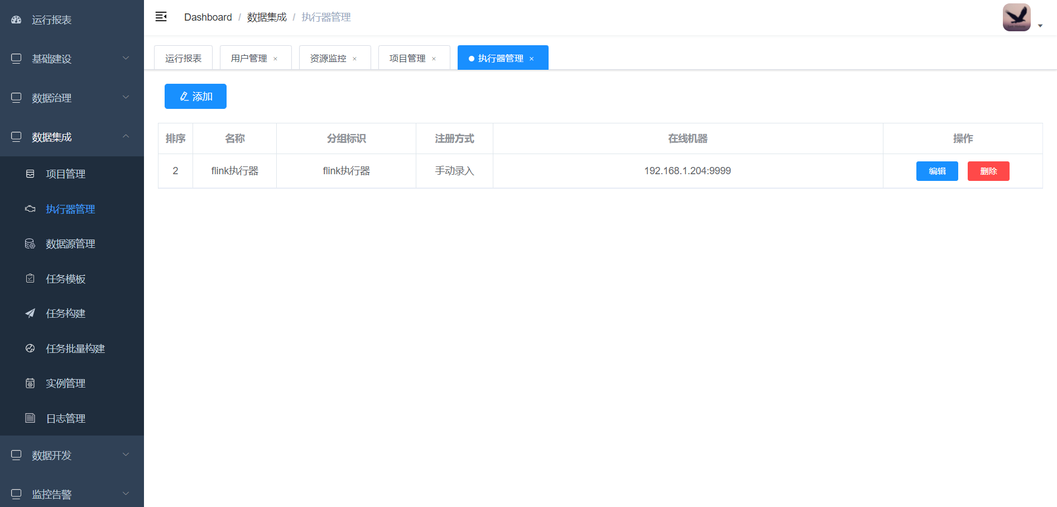Click the 数据源管理 database icon
This screenshot has width=1057, height=507.
coord(30,243)
